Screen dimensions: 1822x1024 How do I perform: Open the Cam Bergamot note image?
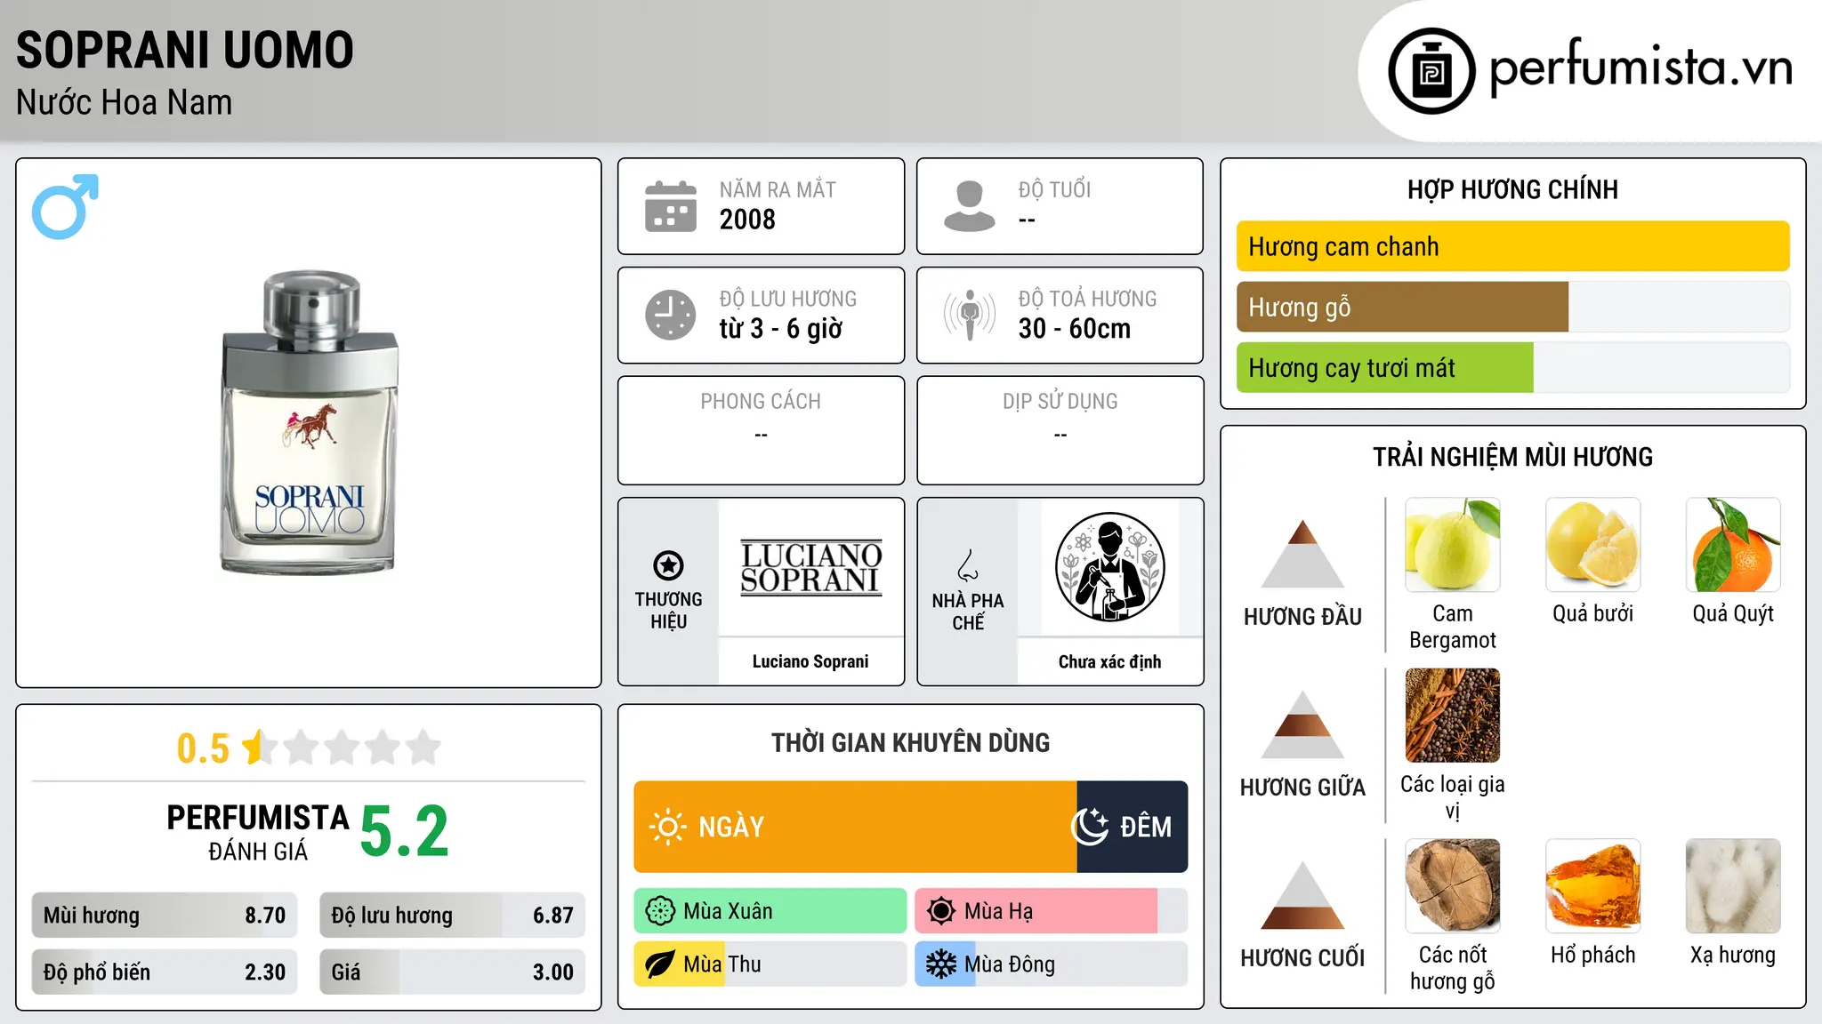1453,545
